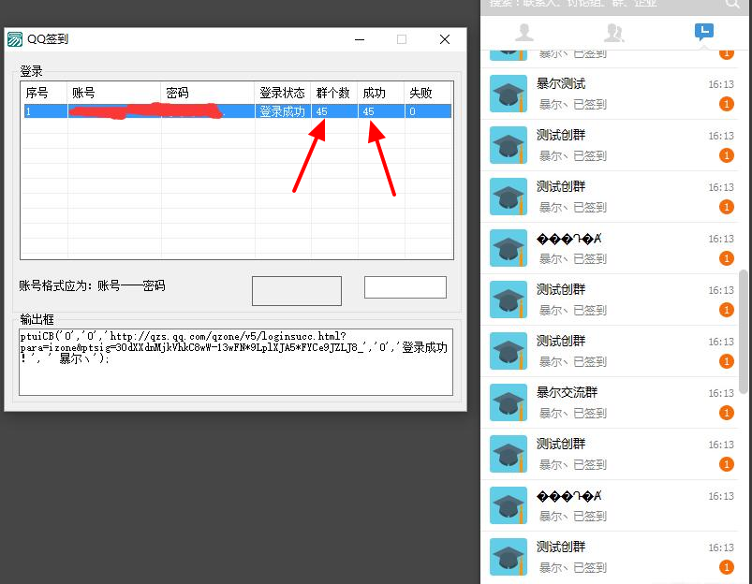Click the unread badge on 暴尔交流群 row
The image size is (752, 584).
tap(727, 413)
